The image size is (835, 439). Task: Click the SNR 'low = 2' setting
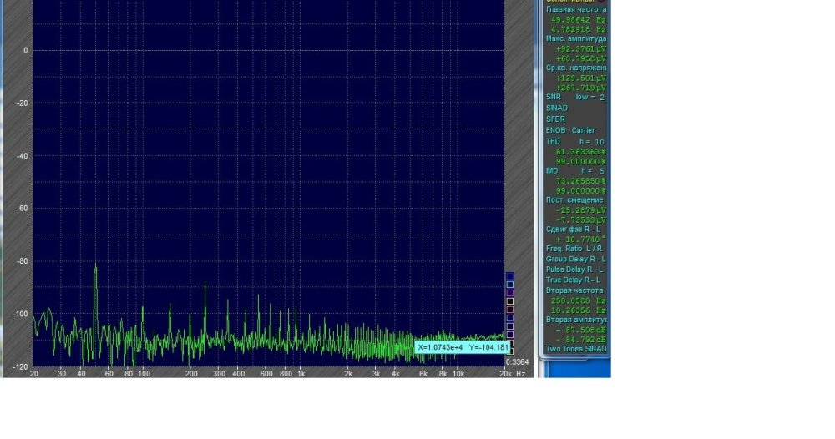[590, 98]
